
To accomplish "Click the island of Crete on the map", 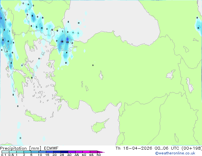I will coord(35,116).
